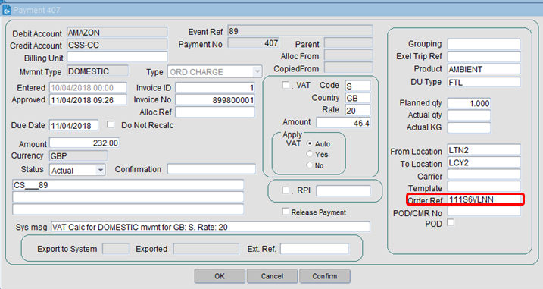Click the Payment 407 window title icon
The width and height of the screenshot is (543, 289).
pyautogui.click(x=7, y=11)
